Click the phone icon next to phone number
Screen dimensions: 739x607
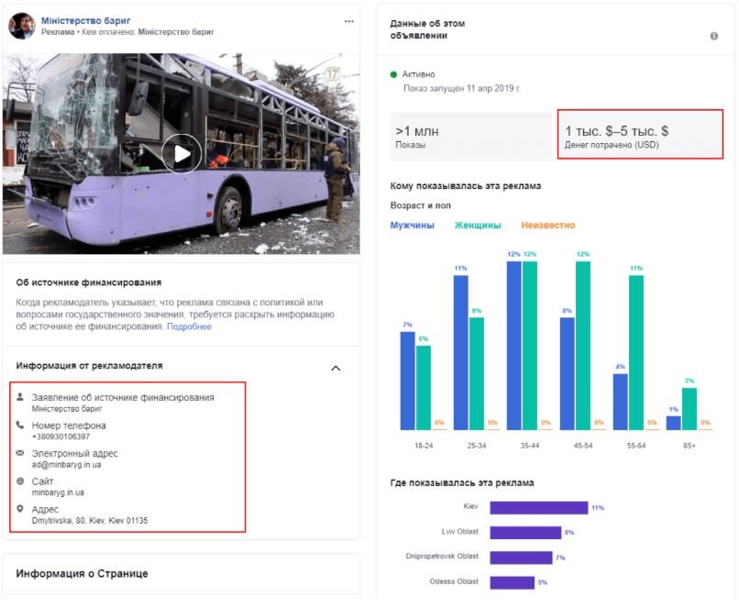(21, 425)
